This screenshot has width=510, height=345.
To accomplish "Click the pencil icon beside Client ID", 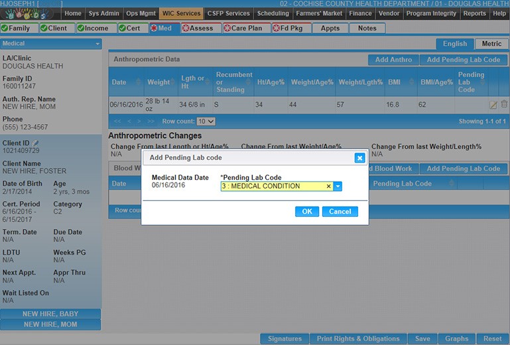I will click(x=36, y=143).
